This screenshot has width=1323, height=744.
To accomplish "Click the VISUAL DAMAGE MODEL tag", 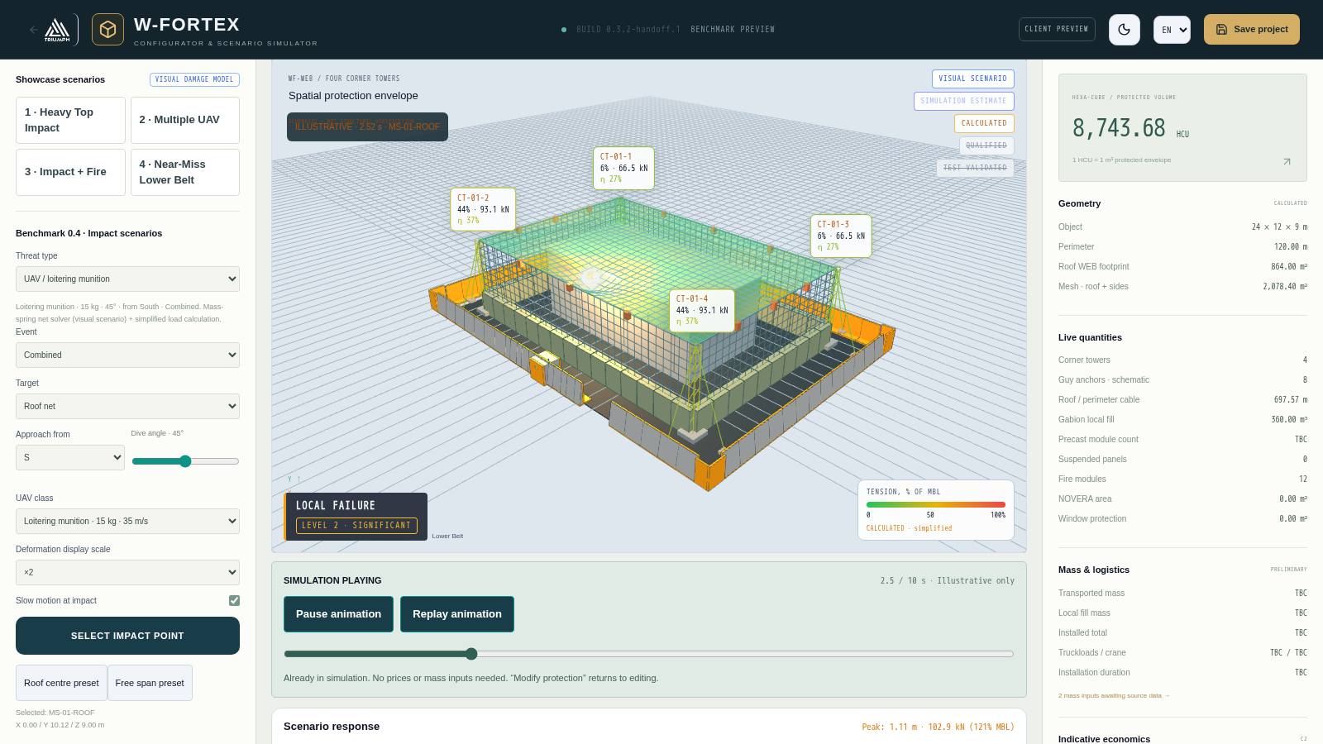I will (x=194, y=79).
